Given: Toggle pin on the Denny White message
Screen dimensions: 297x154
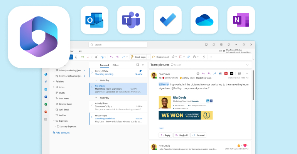Looking at the screenshot, I should click(140, 71).
